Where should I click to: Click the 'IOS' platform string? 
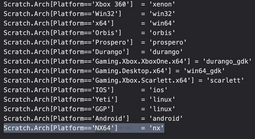pyautogui.click(x=101, y=90)
